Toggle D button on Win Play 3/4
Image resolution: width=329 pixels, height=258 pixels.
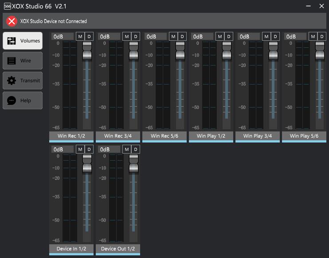(275, 36)
